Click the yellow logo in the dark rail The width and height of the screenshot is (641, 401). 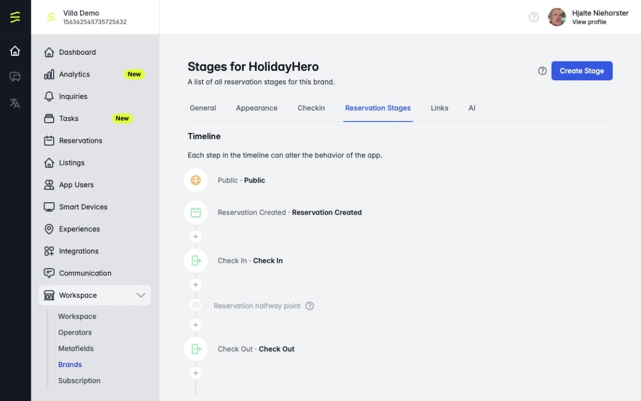15,17
